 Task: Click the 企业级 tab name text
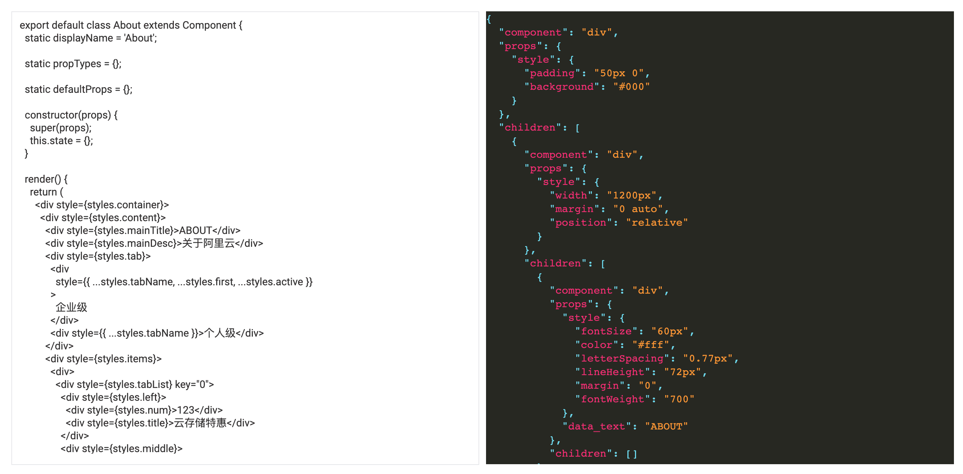tap(71, 308)
